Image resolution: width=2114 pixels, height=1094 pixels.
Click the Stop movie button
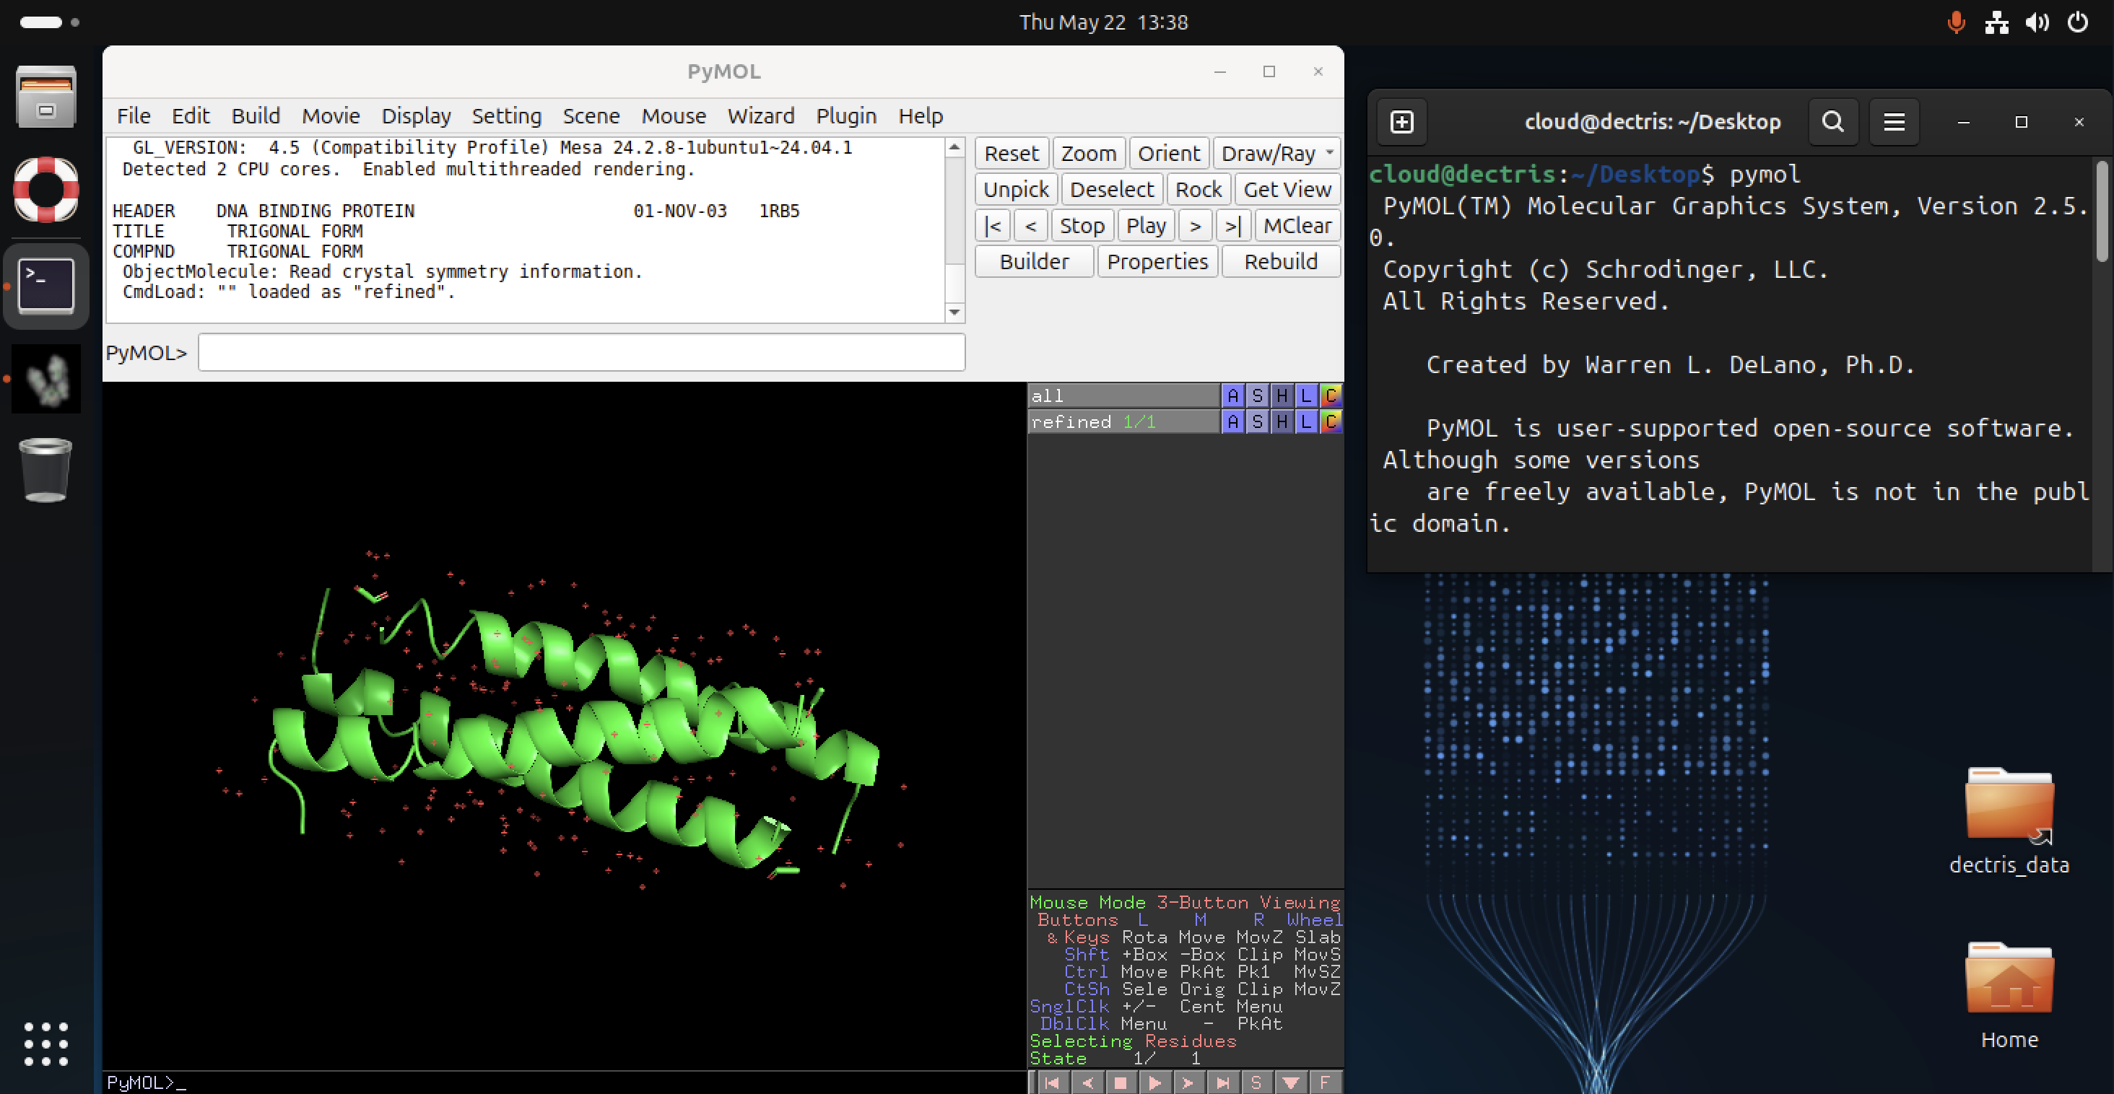[1082, 226]
